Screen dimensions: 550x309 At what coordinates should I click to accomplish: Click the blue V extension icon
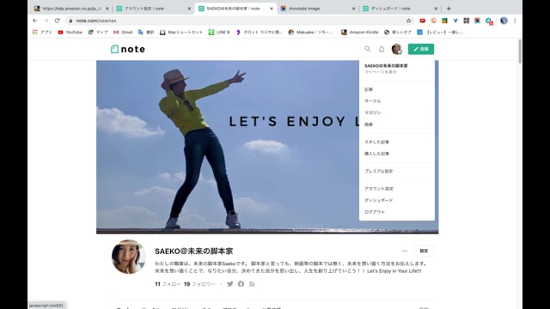point(455,21)
